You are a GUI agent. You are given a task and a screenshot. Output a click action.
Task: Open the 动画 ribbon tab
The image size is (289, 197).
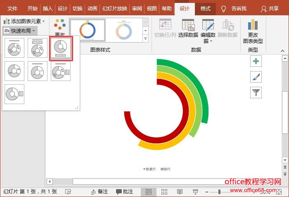pos(92,9)
